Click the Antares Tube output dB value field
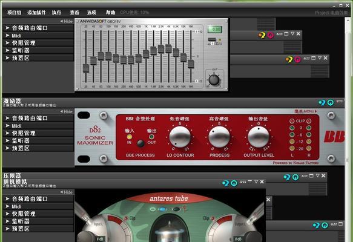 pyautogui.click(x=238, y=239)
